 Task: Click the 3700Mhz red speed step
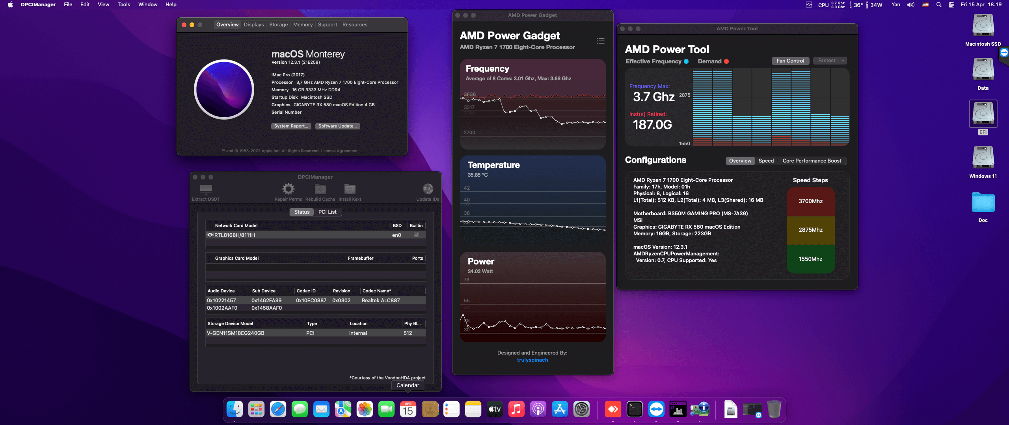pos(810,201)
